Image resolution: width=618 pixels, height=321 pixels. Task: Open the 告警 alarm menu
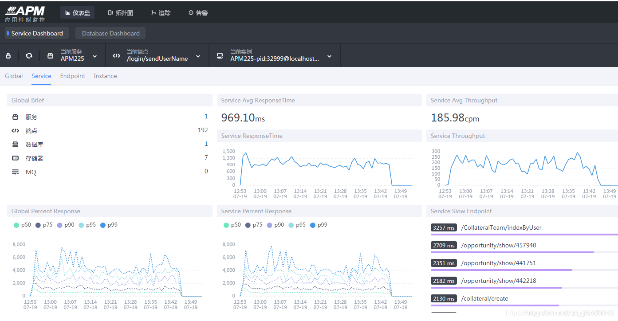[x=198, y=13]
